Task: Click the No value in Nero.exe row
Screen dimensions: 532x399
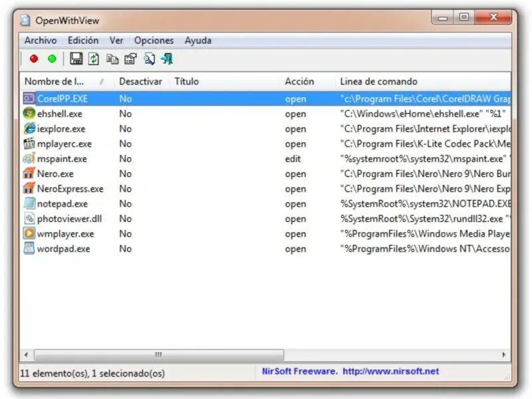Action: (x=125, y=174)
